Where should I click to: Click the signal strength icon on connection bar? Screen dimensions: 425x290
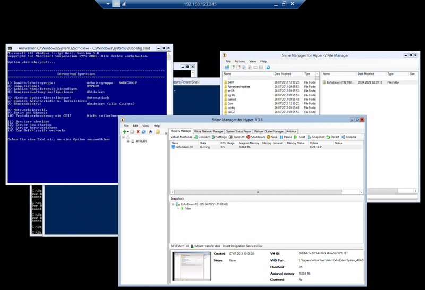point(124,4)
